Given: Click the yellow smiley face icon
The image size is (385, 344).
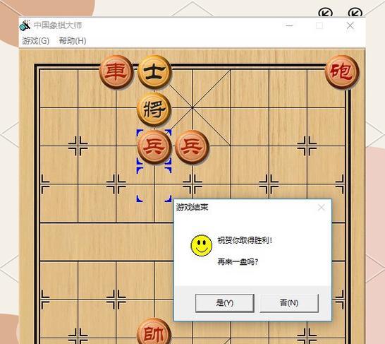Looking at the screenshot, I should (x=202, y=245).
